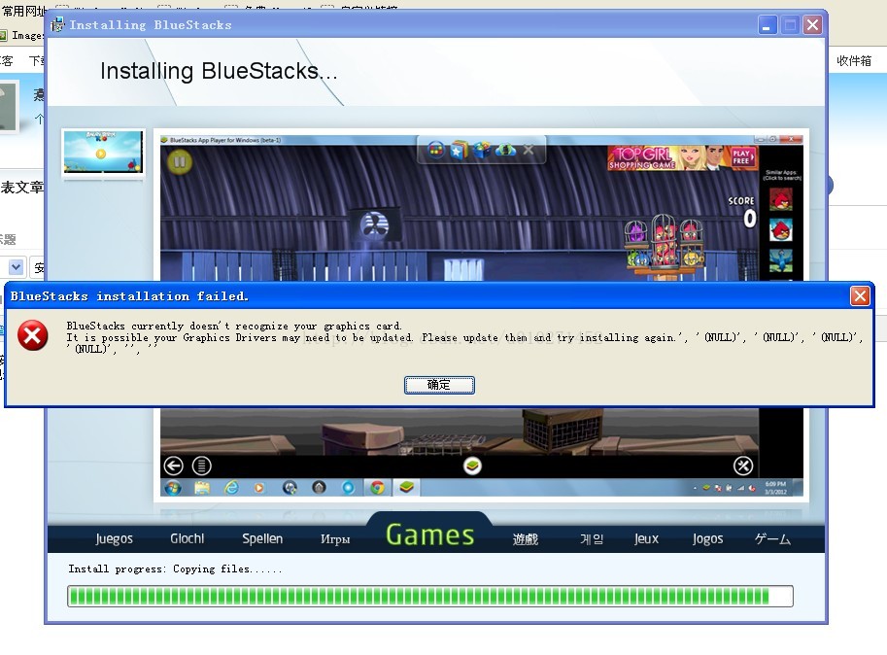The image size is (887, 655).
Task: Click the blue star book toolbar icon
Action: point(459,150)
